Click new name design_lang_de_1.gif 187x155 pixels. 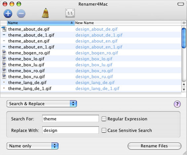click(x=97, y=89)
